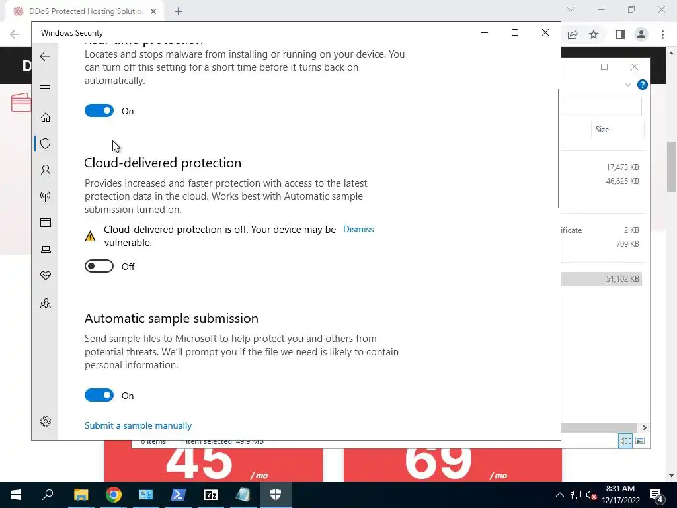Open taskbar search magnifier
Screen dimensions: 677x508
[x=48, y=495]
